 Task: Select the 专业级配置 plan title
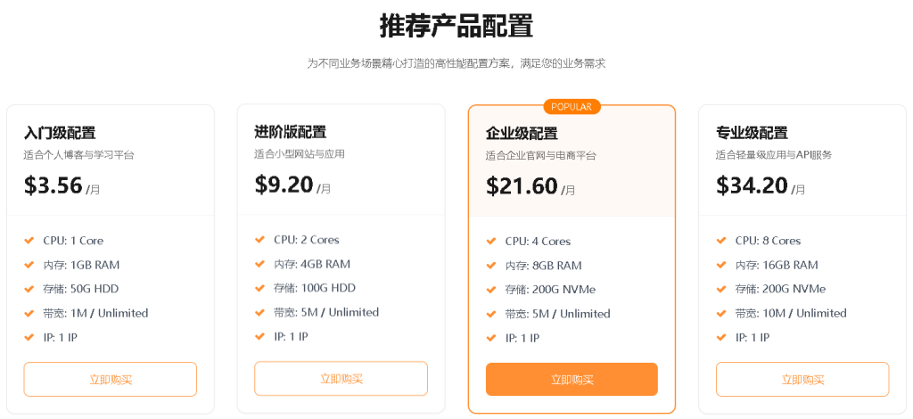752,133
